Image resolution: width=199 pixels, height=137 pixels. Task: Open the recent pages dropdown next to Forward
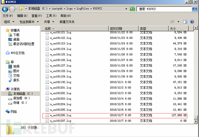point(17,9)
